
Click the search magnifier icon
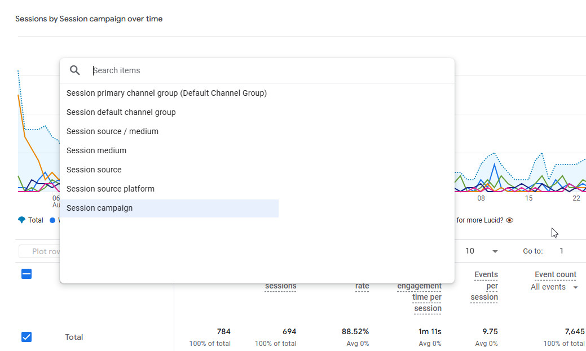(x=75, y=70)
